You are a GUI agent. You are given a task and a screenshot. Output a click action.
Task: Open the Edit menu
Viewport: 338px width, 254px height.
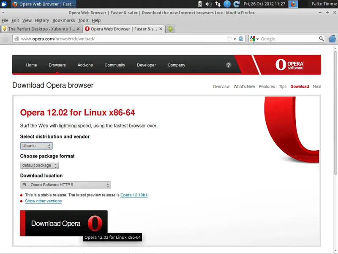[x=15, y=20]
